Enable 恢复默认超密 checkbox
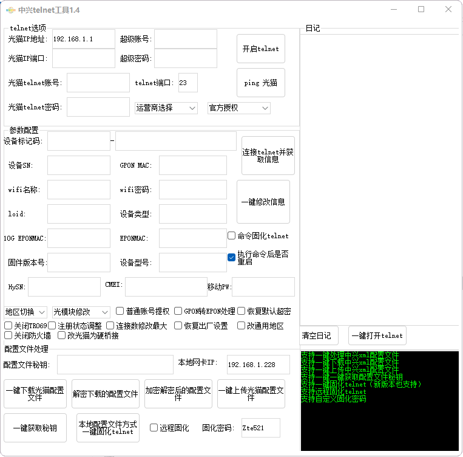 point(242,311)
